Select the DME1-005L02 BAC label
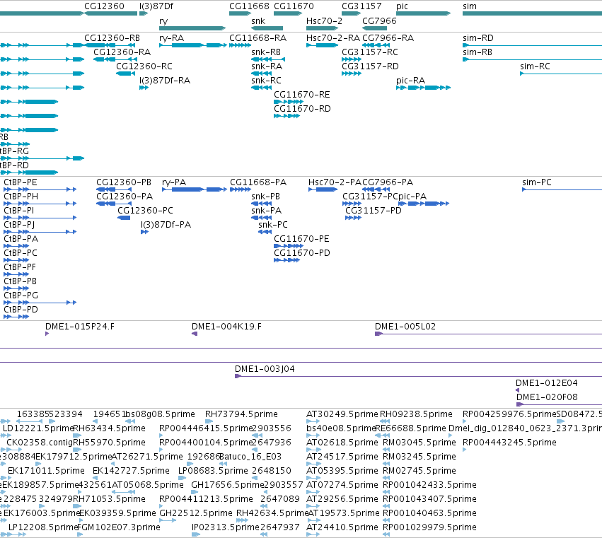Viewport: 602px width, 538px height. point(405,327)
